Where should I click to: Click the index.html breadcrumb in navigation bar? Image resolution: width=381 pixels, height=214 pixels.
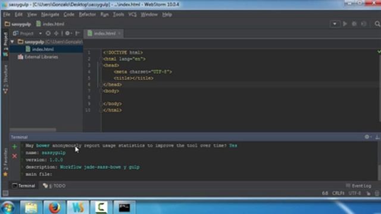[x=50, y=24]
